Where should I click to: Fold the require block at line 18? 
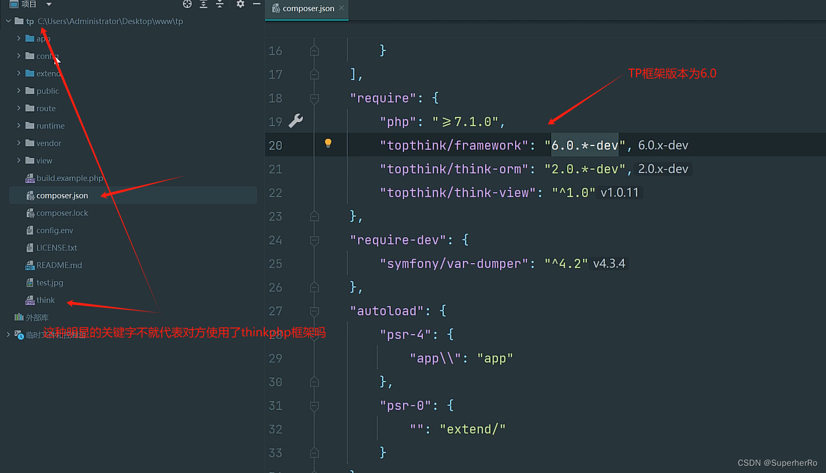(x=314, y=98)
